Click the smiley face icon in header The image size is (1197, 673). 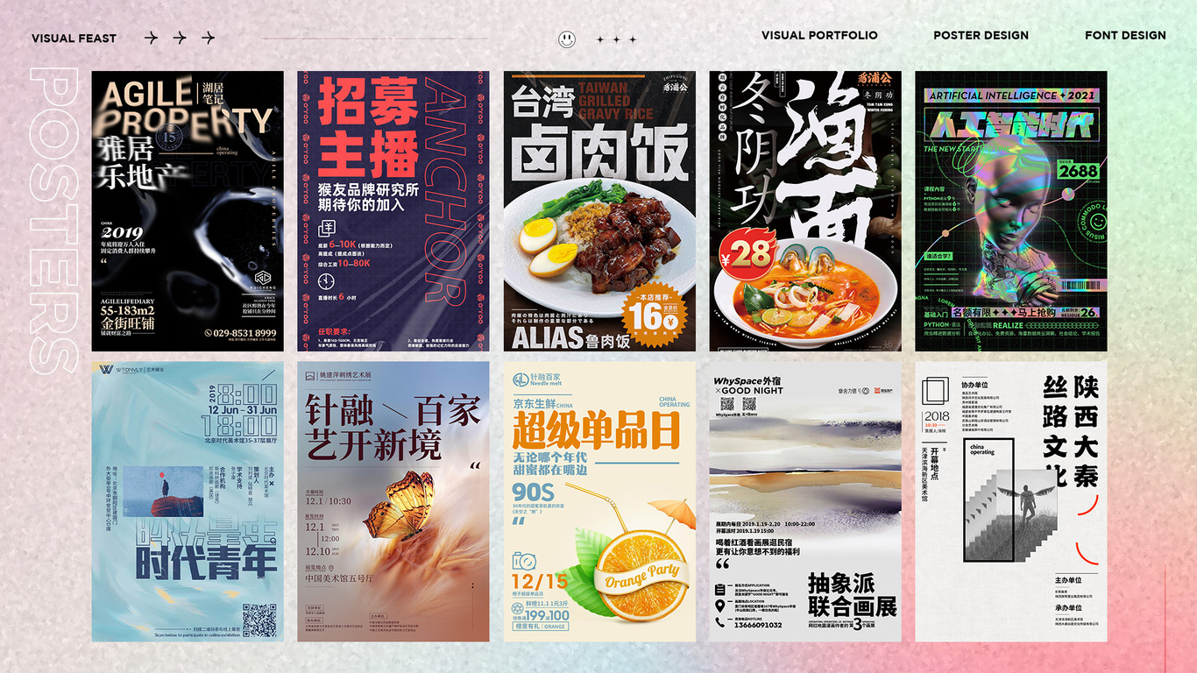tap(567, 39)
